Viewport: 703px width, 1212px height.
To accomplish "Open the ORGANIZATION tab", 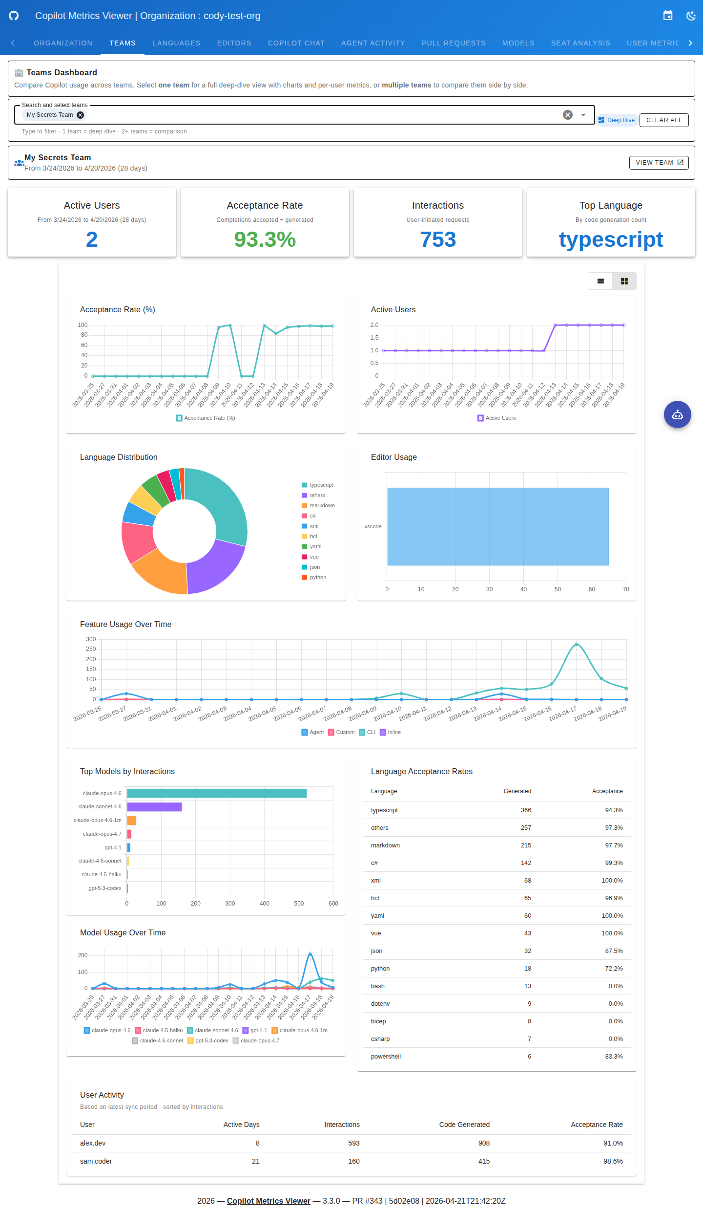I will (63, 43).
